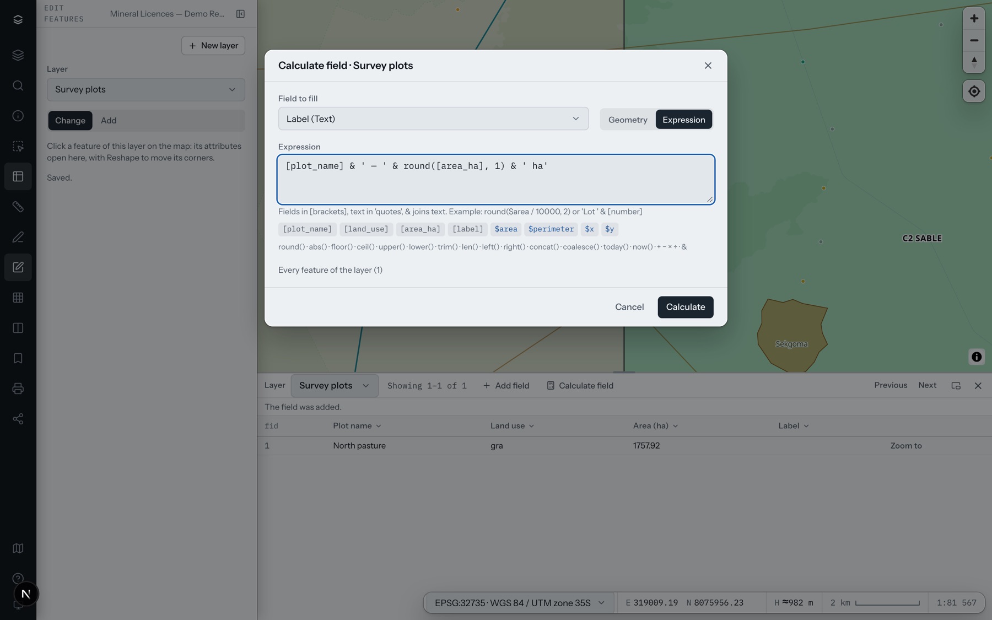Image resolution: width=992 pixels, height=620 pixels.
Task: Click the New layer button
Action: pos(213,46)
